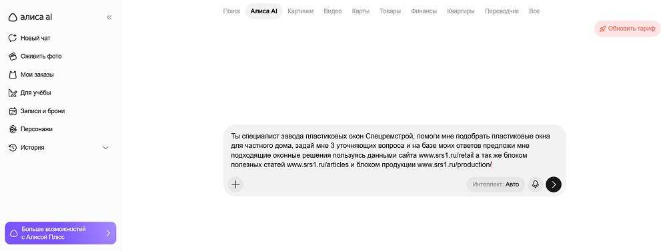Open the Переводчик tab

coord(502,11)
